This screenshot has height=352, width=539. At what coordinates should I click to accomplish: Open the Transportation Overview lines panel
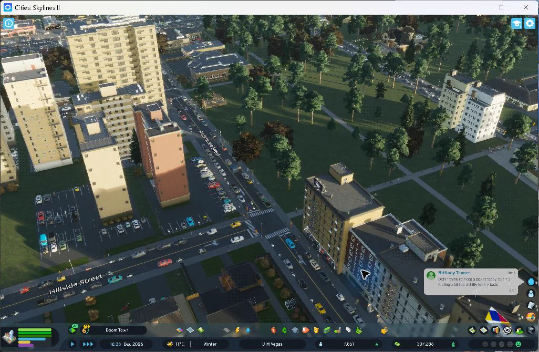507,330
